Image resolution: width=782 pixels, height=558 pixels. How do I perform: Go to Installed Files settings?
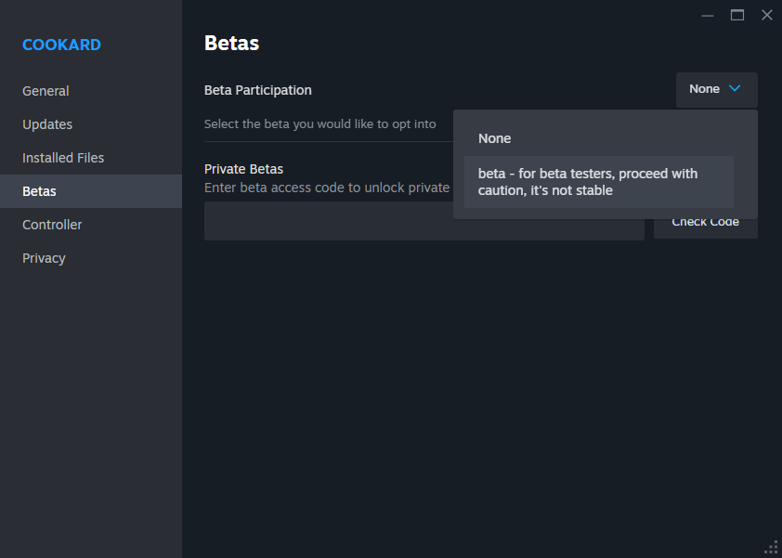pyautogui.click(x=61, y=157)
